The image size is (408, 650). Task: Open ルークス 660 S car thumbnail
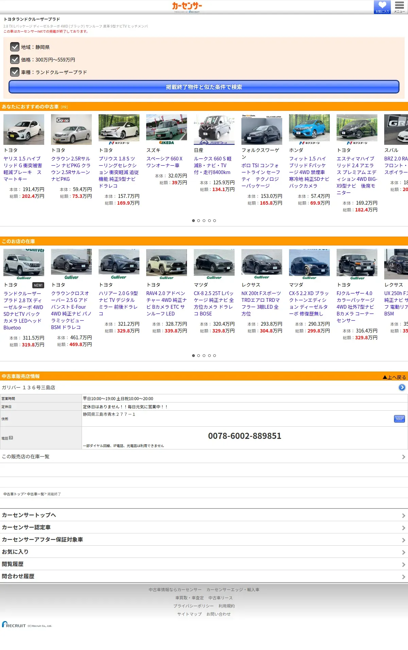(x=214, y=130)
